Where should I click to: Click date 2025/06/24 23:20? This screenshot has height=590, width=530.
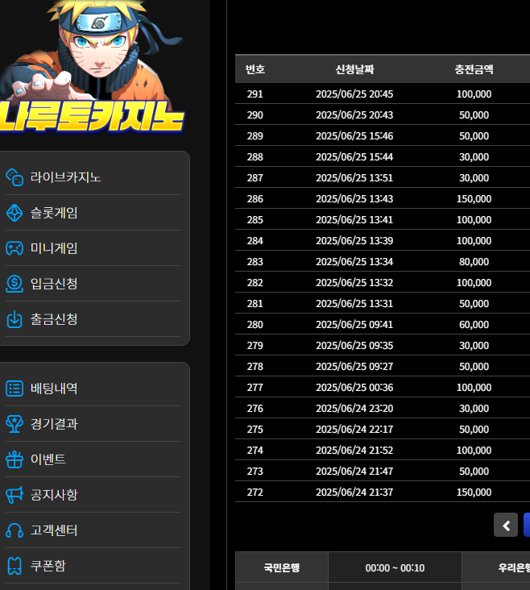354,409
